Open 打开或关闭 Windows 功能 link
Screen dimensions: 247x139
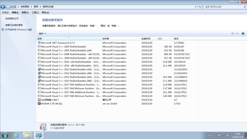tap(18, 29)
